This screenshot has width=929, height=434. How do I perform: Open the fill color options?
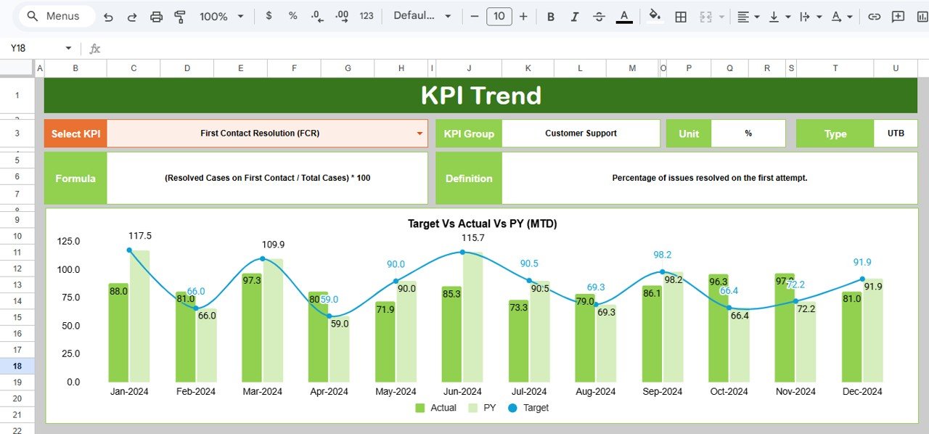654,16
